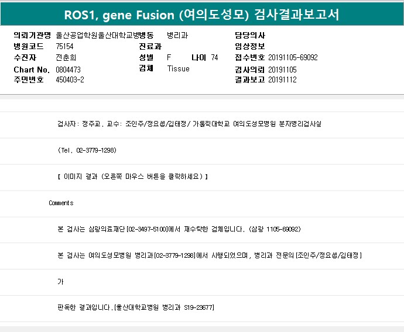The width and height of the screenshot is (404, 332).
Task: Click the result report date 20191112
Action: click(x=282, y=79)
